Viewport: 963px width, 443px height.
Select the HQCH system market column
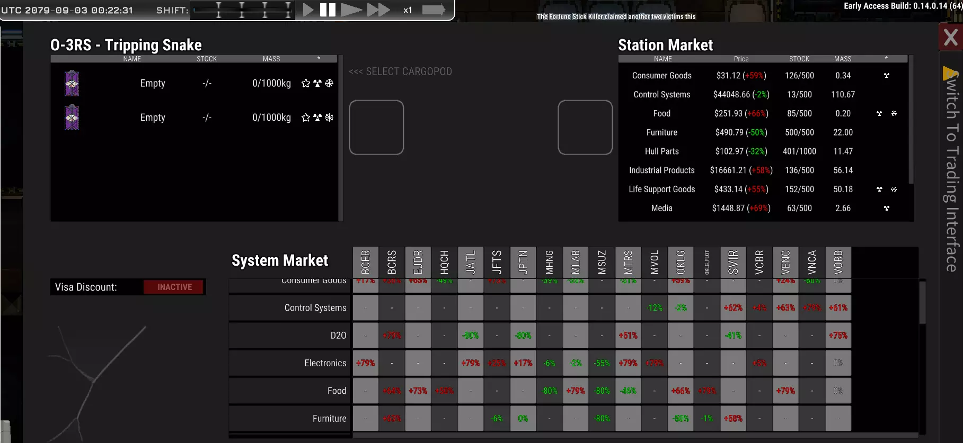(x=444, y=262)
